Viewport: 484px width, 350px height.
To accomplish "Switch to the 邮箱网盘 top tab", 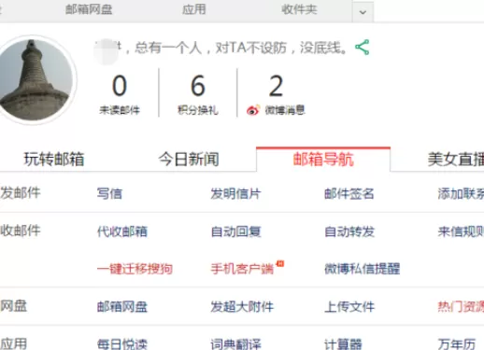I will (x=89, y=9).
